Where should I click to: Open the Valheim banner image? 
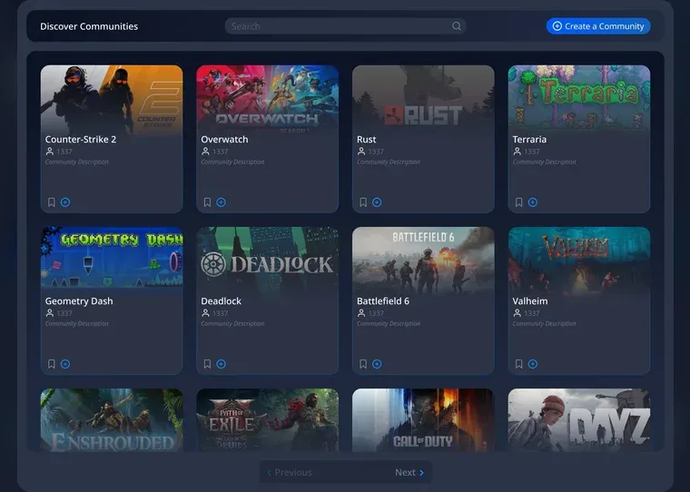coord(578,261)
